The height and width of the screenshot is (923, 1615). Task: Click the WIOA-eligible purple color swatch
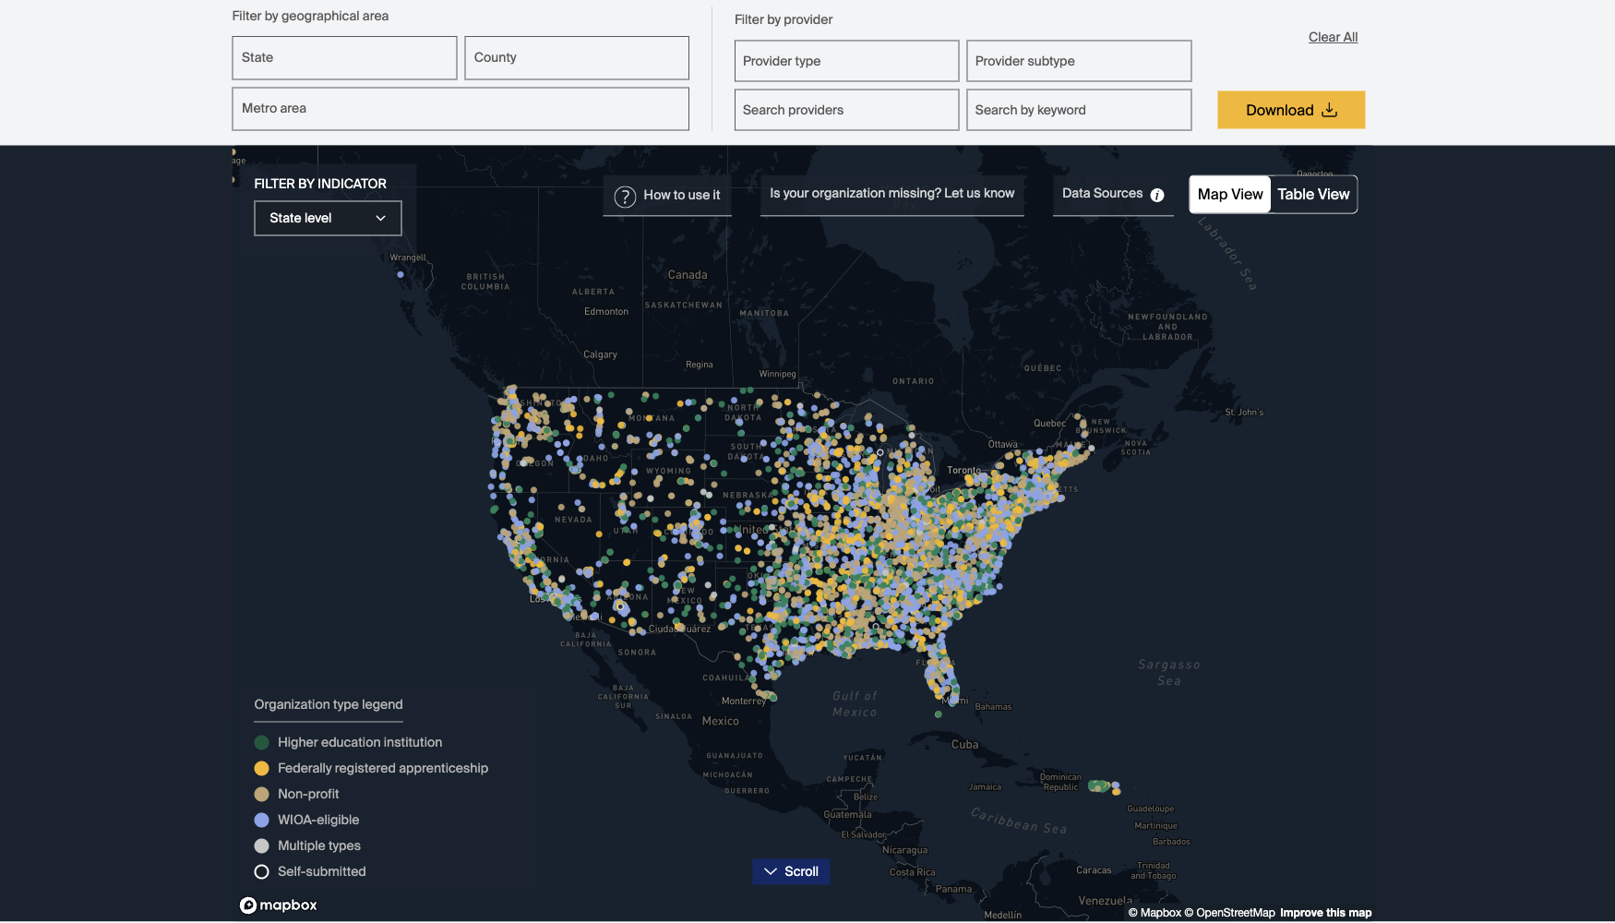coord(262,821)
